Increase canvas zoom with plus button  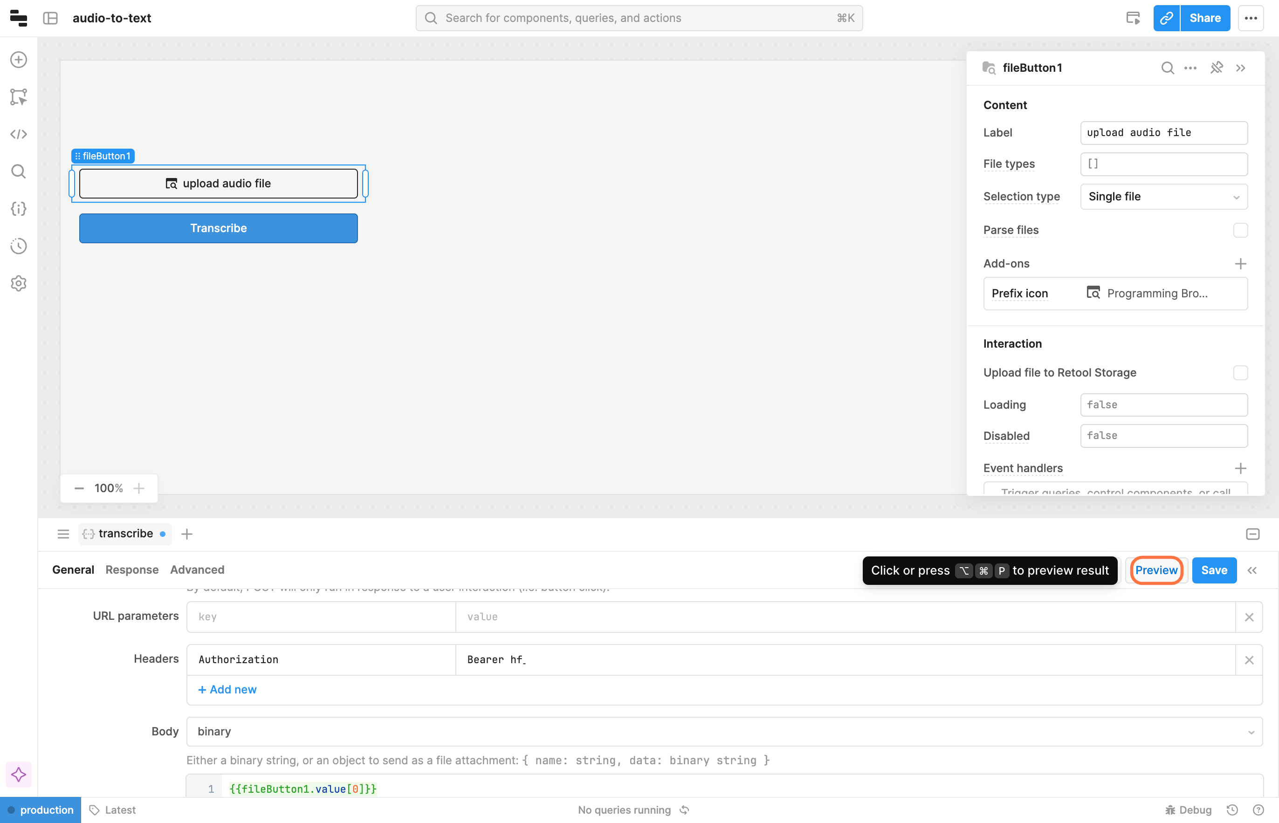point(139,488)
